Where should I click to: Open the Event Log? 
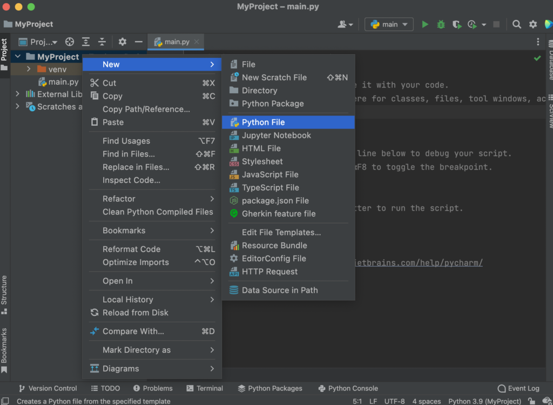click(518, 388)
